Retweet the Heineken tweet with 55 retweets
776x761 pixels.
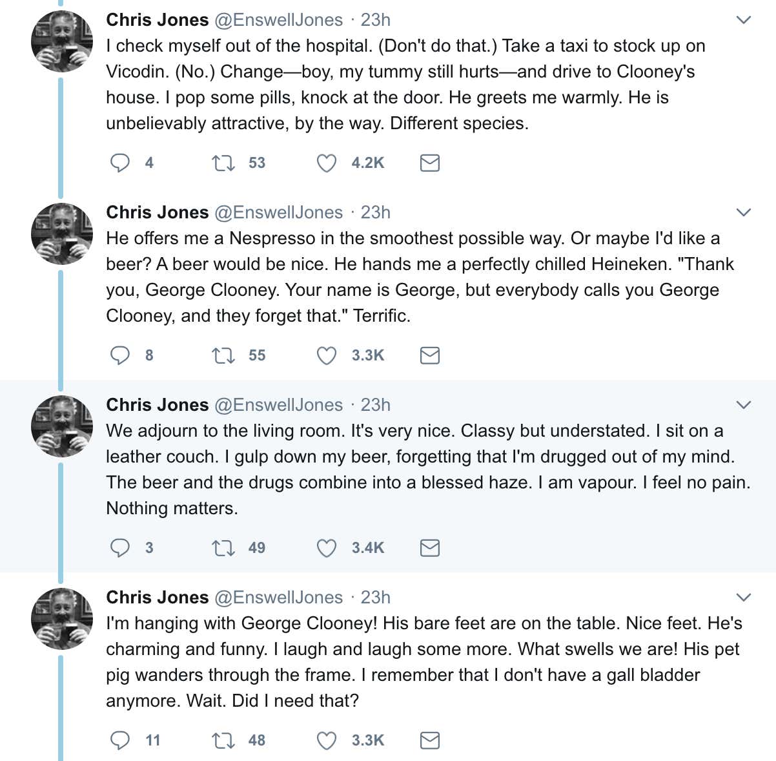[x=223, y=355]
